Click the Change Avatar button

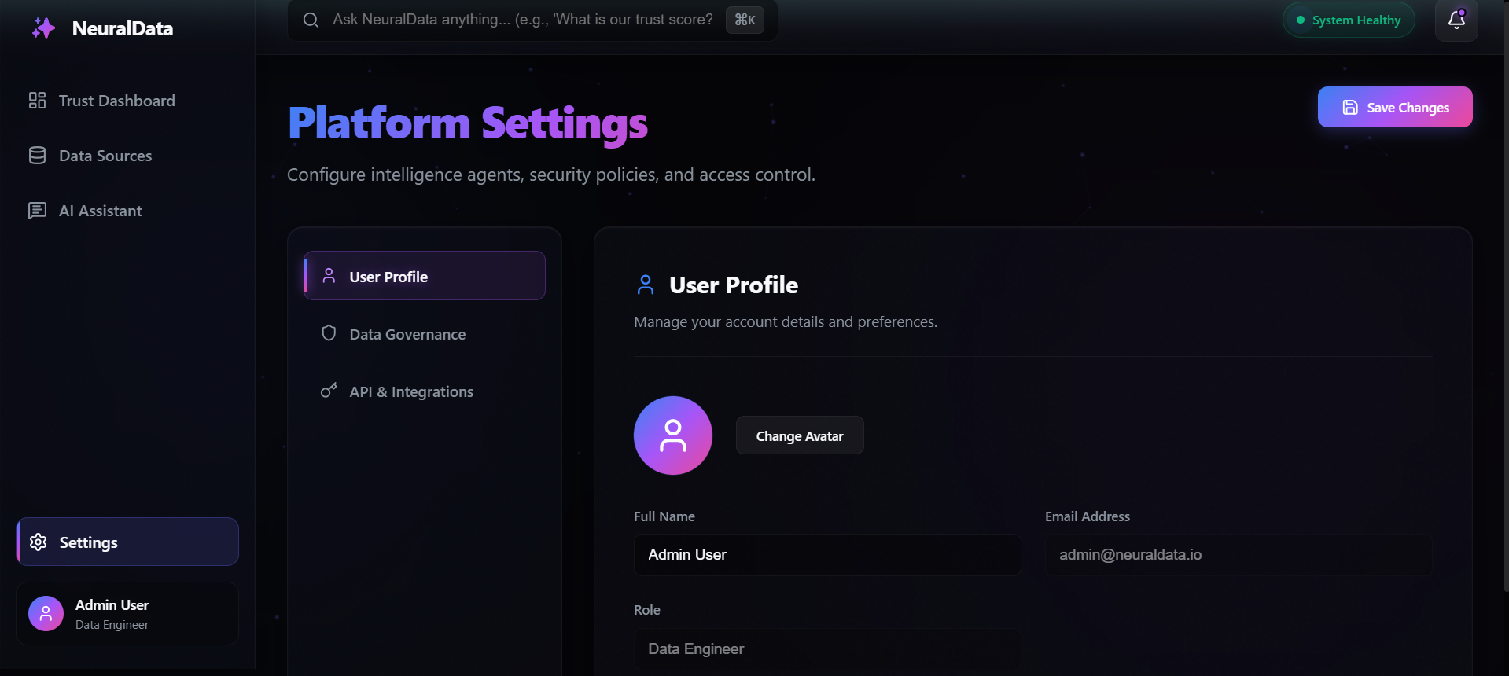click(799, 435)
